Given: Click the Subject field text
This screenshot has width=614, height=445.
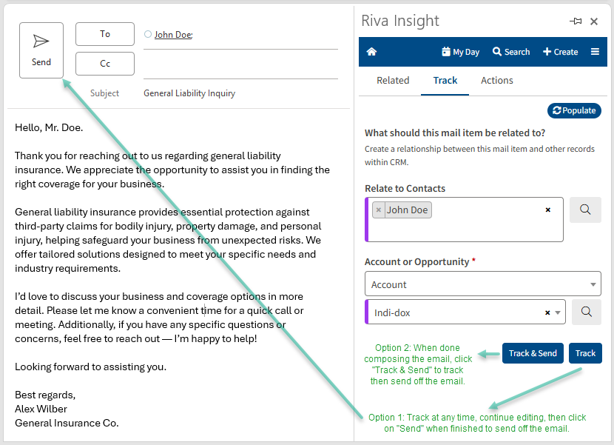Looking at the screenshot, I should coord(189,93).
